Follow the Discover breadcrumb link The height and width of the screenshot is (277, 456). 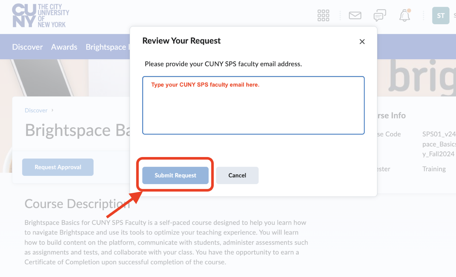coord(36,110)
